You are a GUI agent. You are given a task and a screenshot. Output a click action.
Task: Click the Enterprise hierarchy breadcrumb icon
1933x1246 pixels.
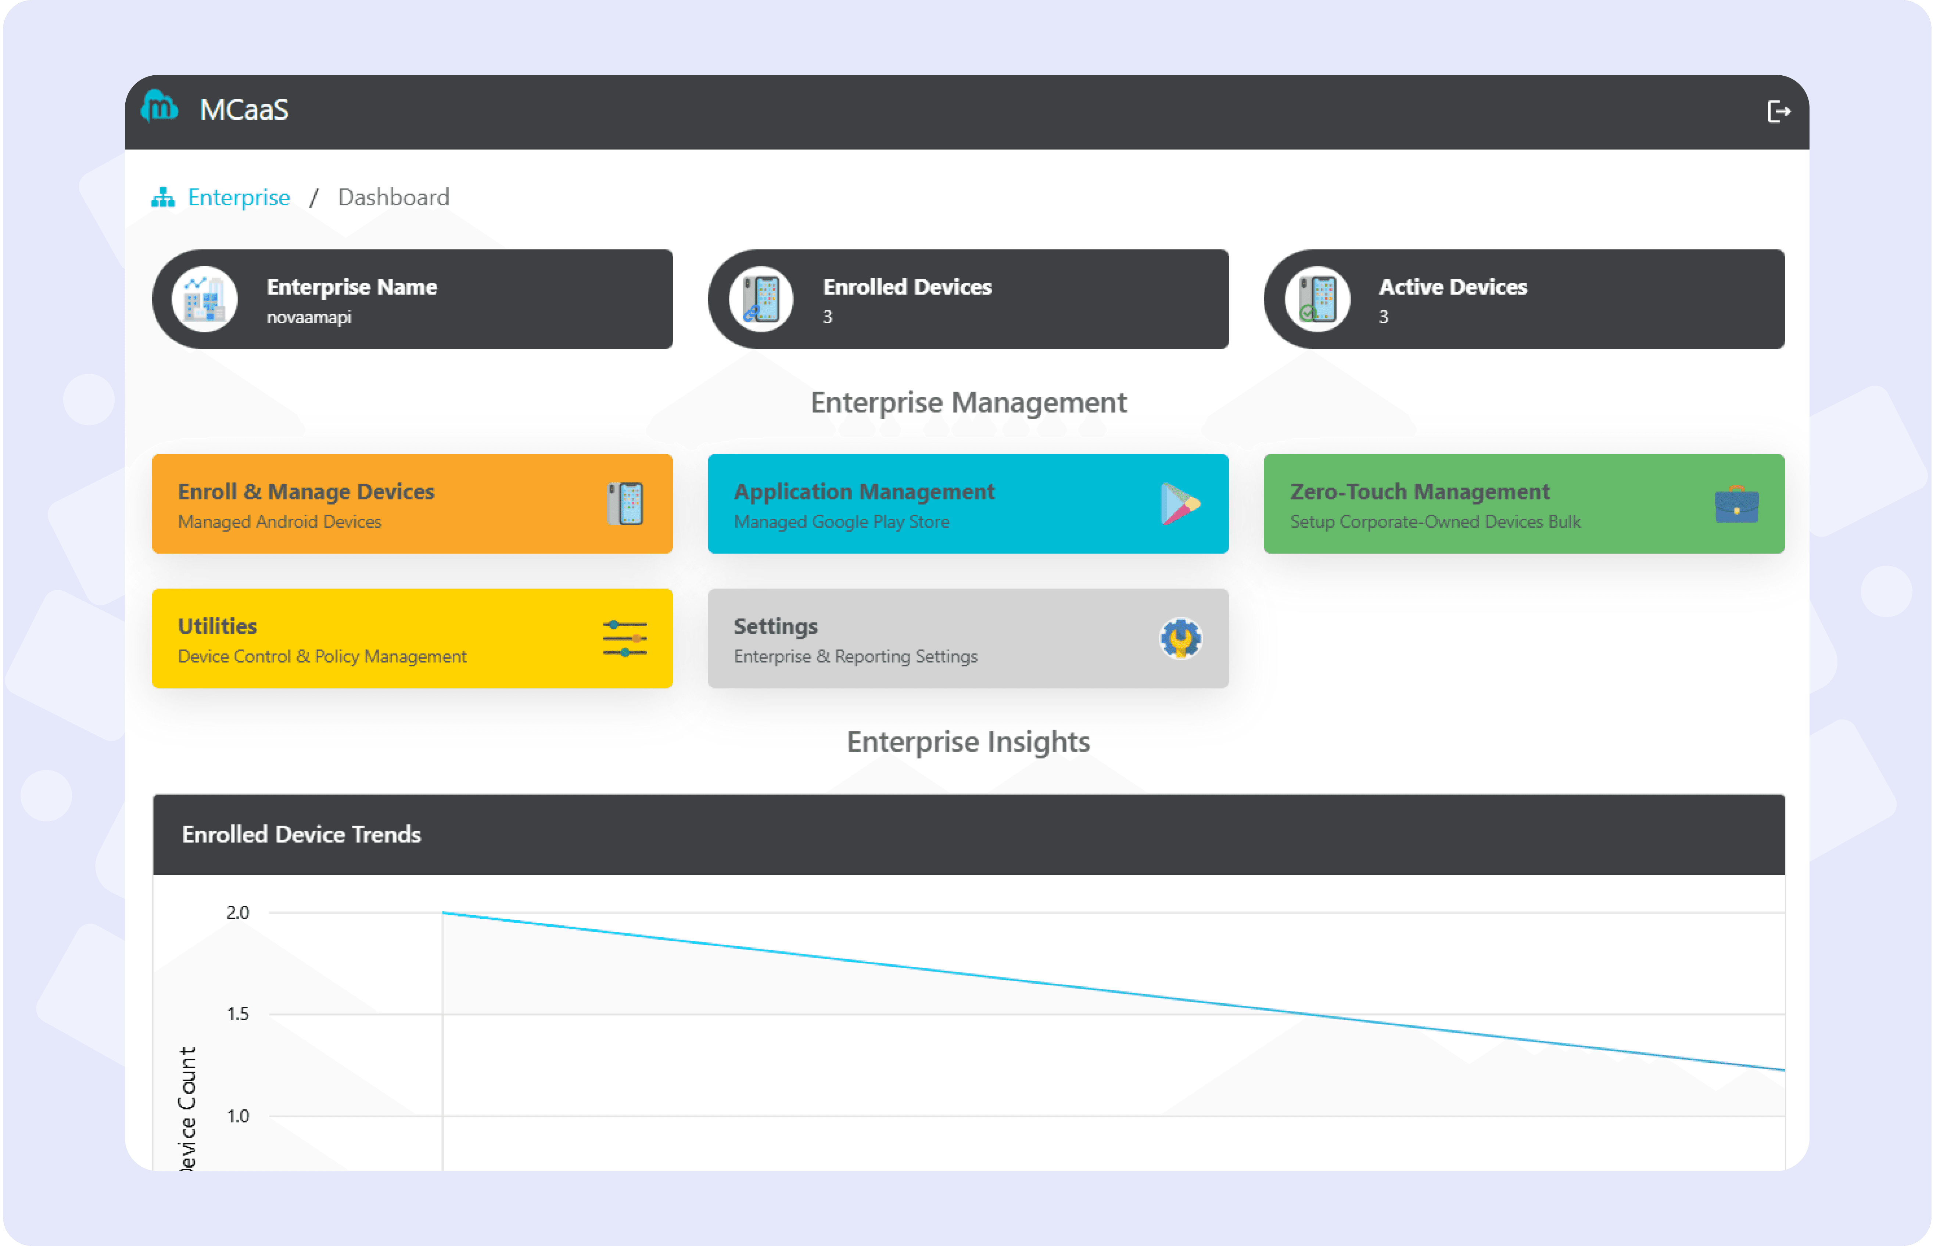(163, 197)
